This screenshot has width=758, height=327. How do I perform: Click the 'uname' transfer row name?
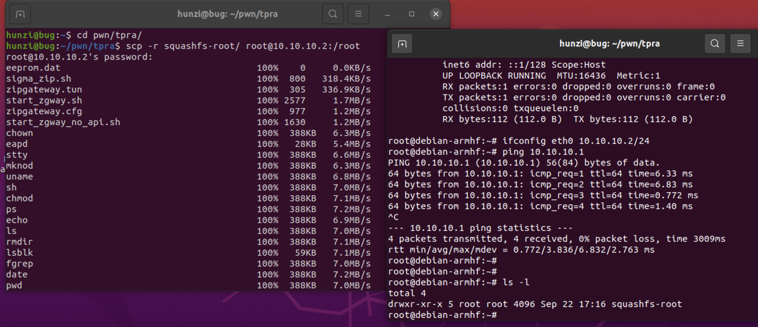(19, 176)
